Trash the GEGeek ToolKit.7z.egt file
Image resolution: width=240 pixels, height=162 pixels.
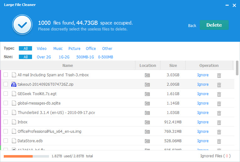219,94
